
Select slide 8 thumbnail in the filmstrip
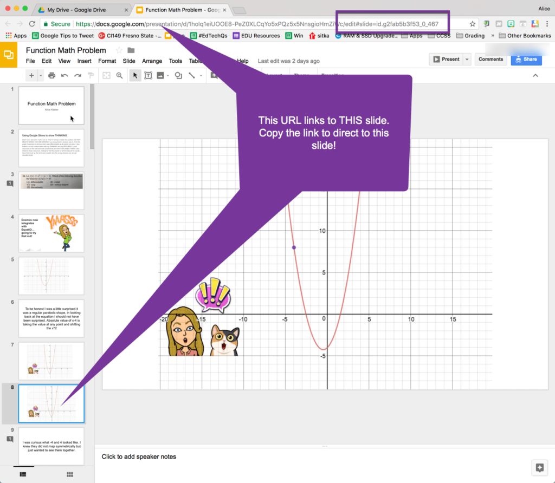pos(51,403)
